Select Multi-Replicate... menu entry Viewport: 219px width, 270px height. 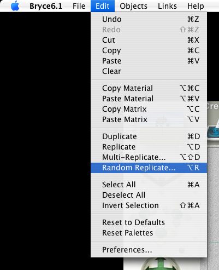tap(149, 157)
